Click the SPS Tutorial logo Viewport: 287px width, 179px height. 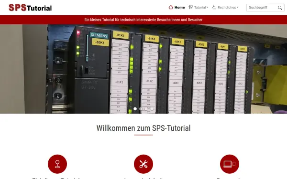click(30, 8)
